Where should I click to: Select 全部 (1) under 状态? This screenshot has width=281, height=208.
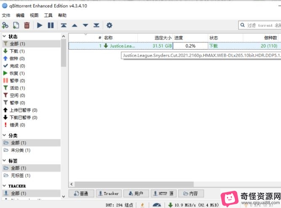coord(32,44)
